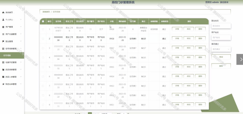Click the paper-plane icon beside 取药出库管理

(x=3, y=84)
